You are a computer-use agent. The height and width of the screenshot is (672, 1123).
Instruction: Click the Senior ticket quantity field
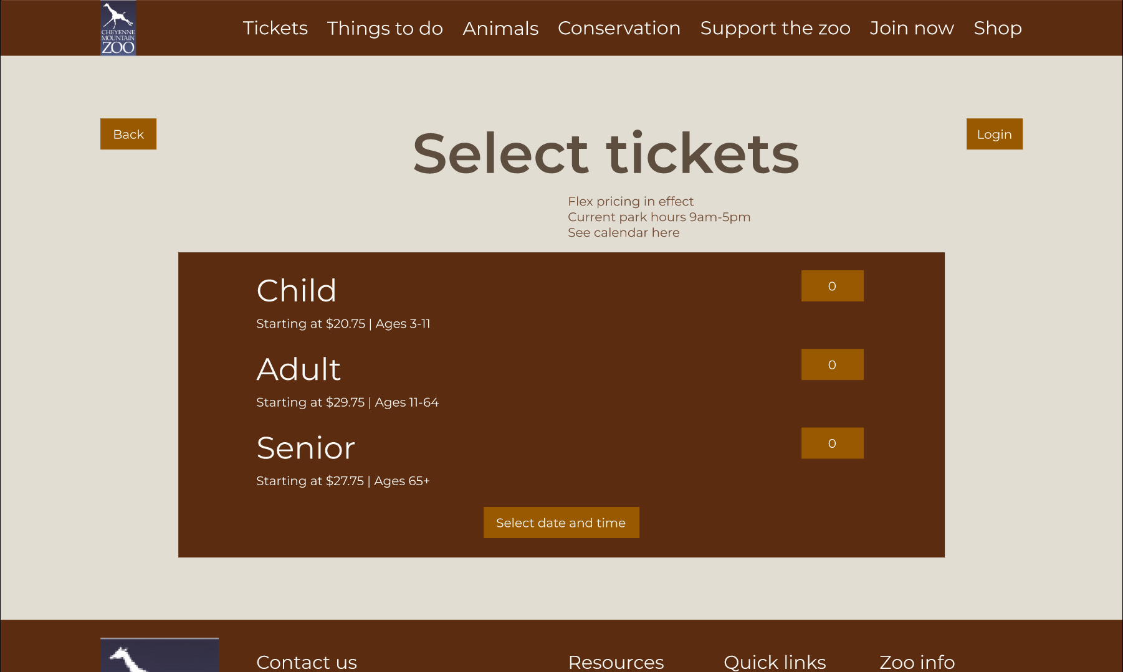(x=832, y=443)
